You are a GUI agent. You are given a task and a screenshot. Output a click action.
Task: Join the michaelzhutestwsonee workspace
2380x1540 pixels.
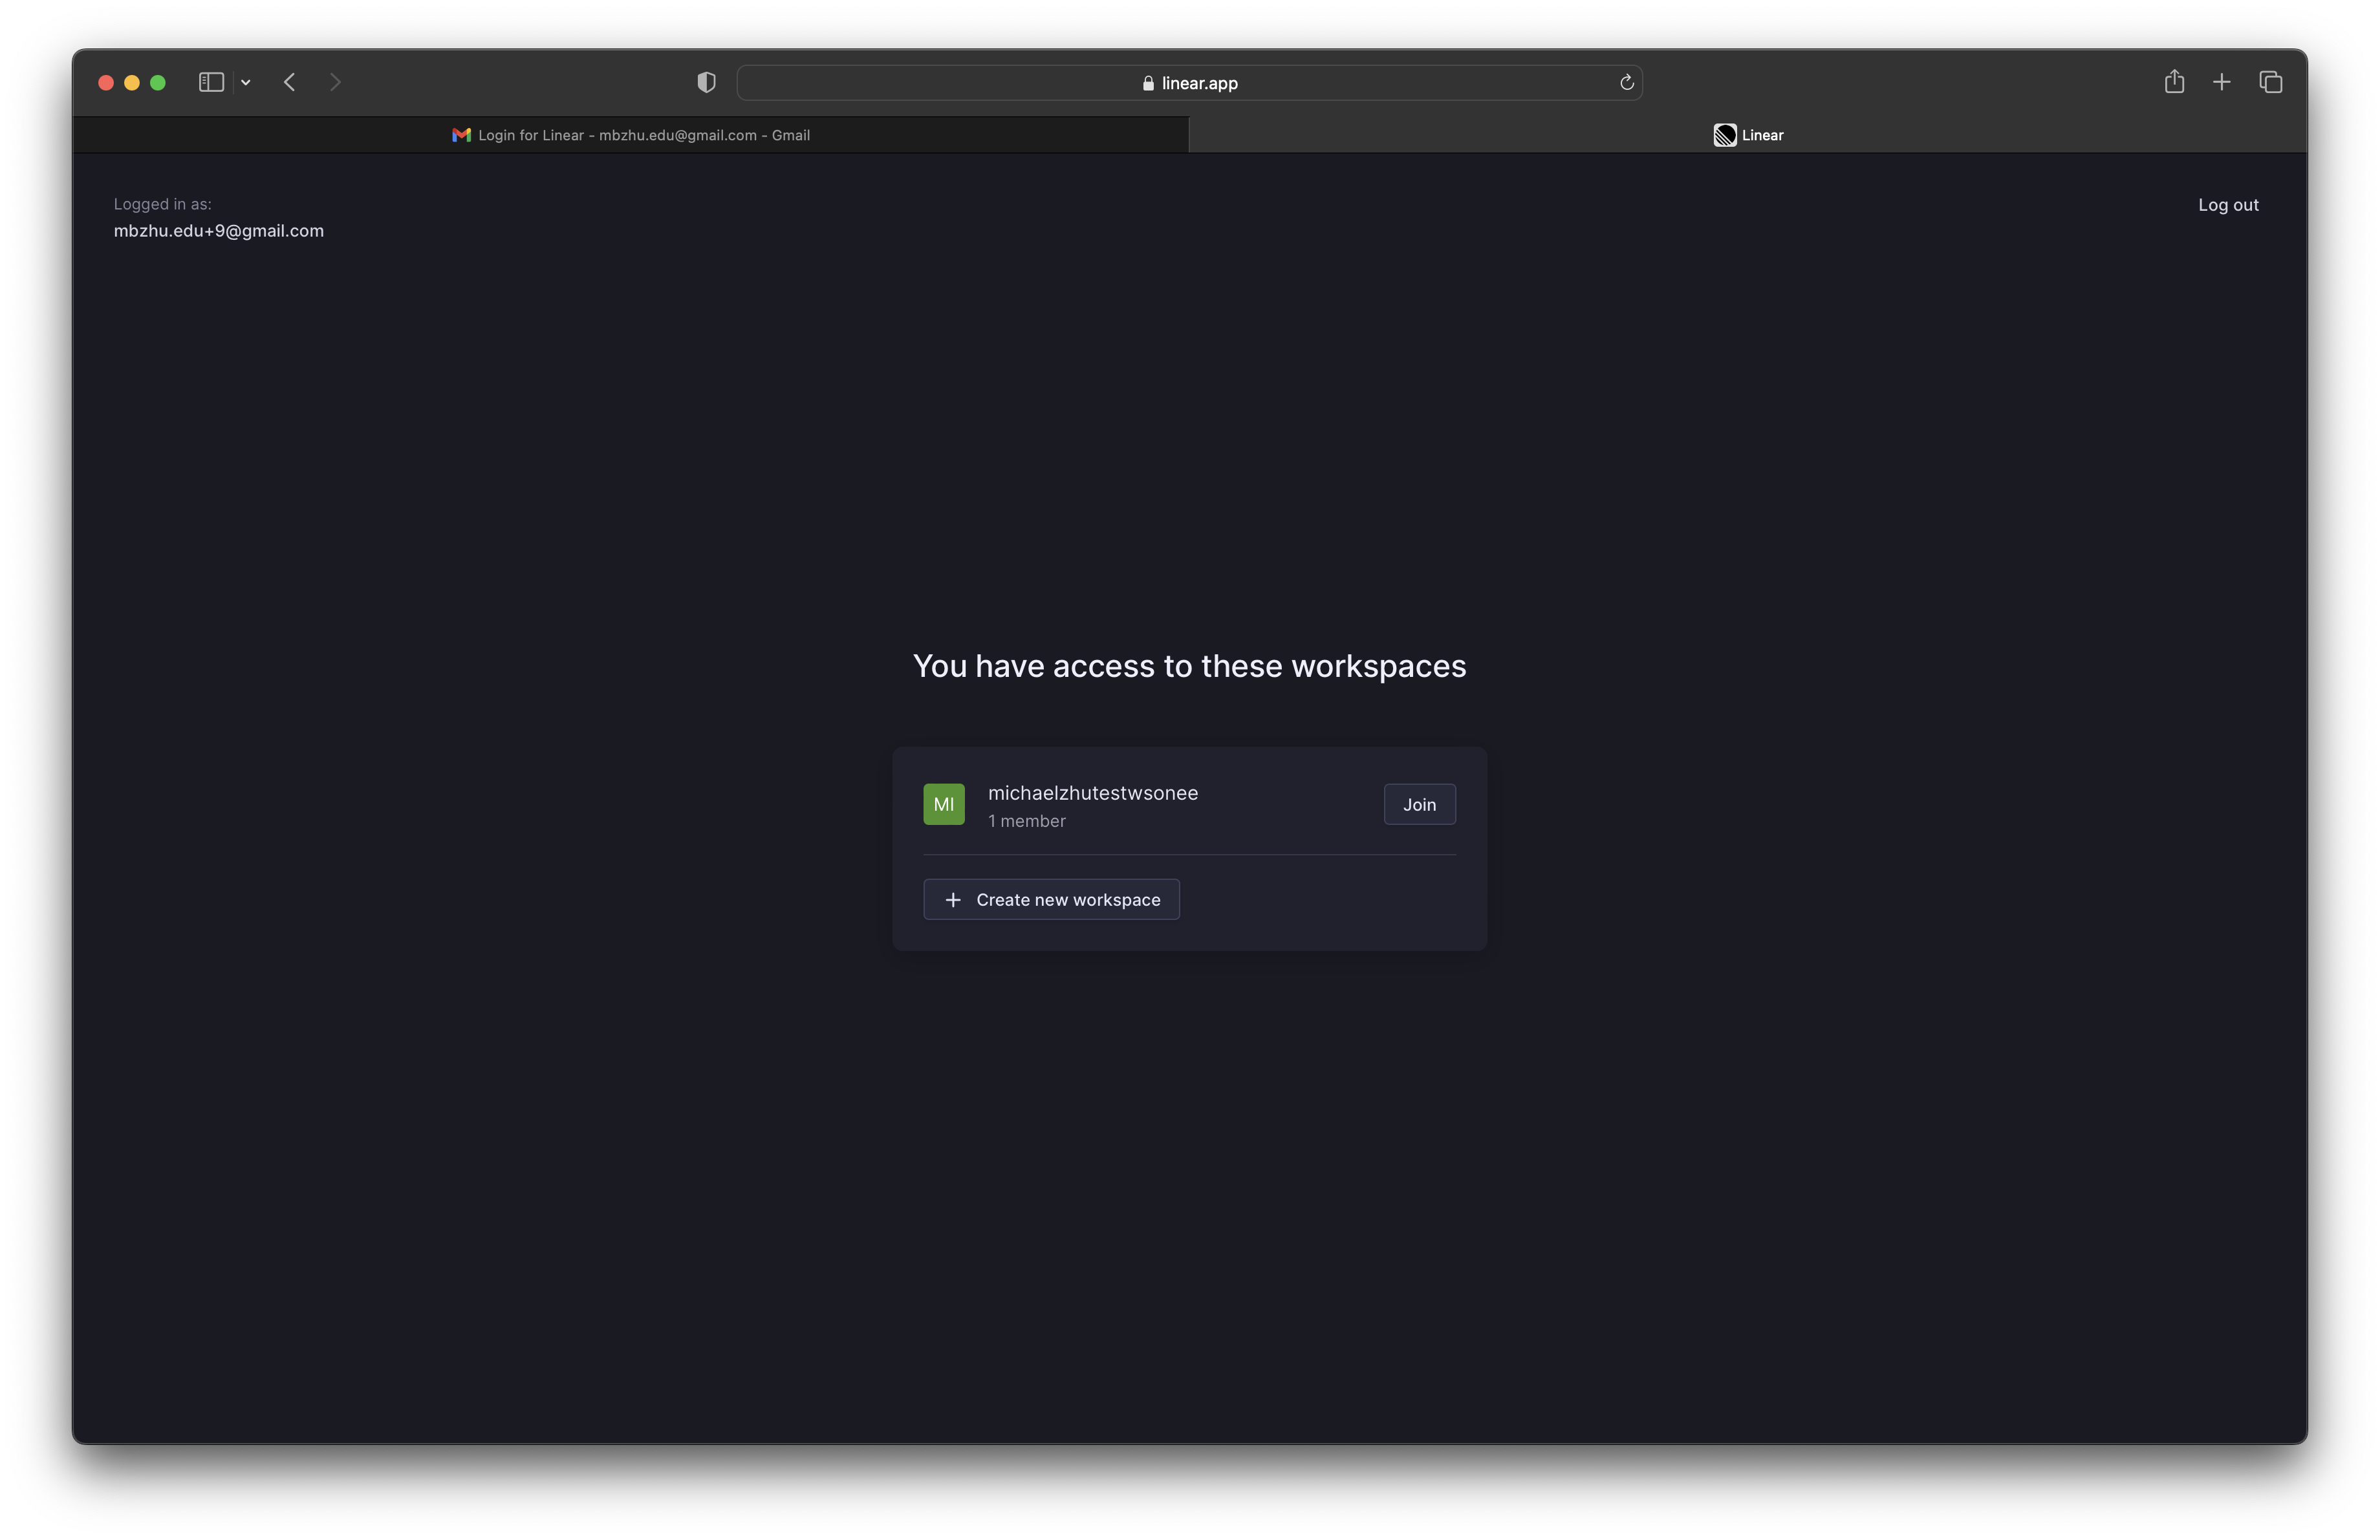click(1419, 804)
